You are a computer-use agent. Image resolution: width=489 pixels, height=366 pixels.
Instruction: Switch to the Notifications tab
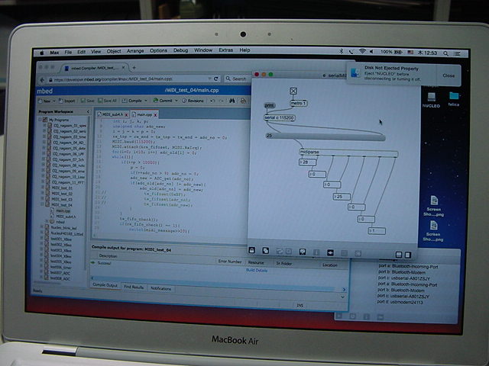click(x=161, y=288)
